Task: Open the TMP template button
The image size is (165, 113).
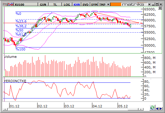Action: (102, 4)
